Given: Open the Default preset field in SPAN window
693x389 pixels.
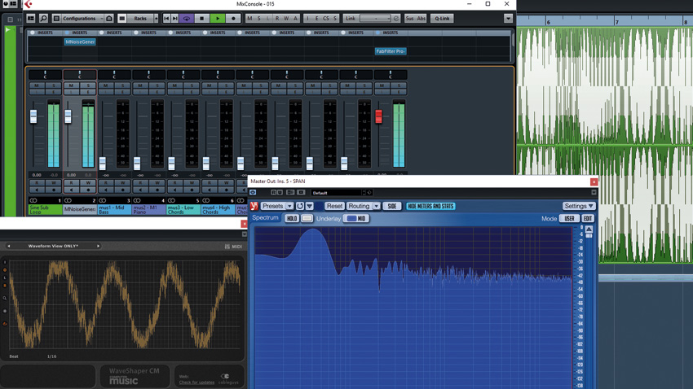Looking at the screenshot, I should [337, 193].
